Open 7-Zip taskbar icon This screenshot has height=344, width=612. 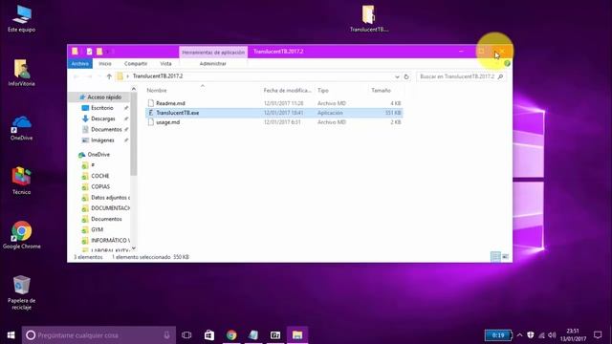(x=275, y=335)
